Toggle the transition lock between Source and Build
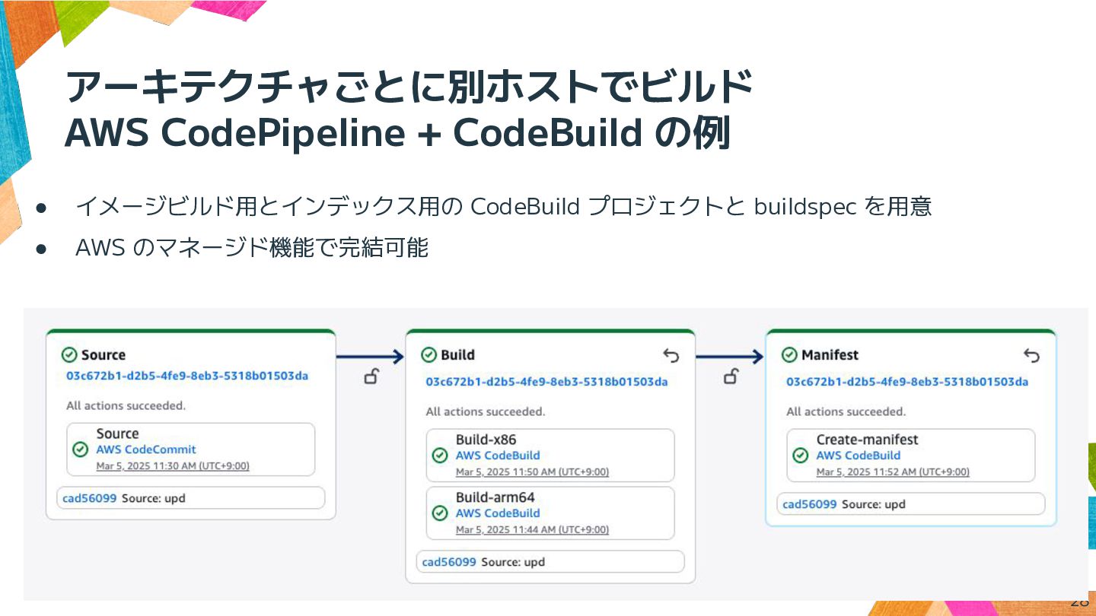The image size is (1096, 616). 371,376
